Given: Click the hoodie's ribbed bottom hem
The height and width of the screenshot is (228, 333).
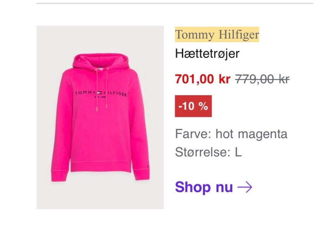Looking at the screenshot, I should pyautogui.click(x=101, y=167).
